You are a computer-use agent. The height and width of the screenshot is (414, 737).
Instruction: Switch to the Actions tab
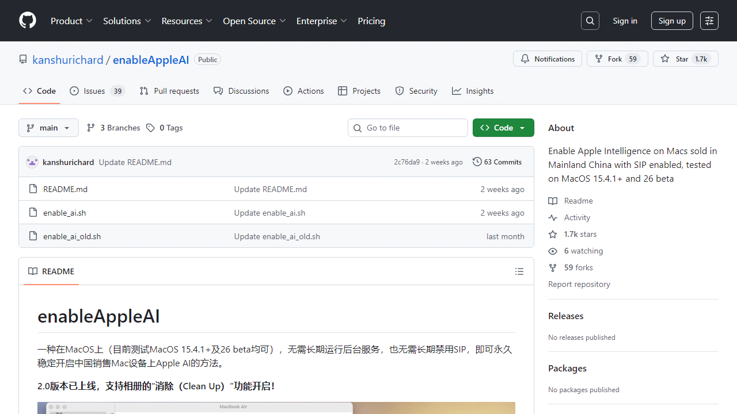[303, 91]
